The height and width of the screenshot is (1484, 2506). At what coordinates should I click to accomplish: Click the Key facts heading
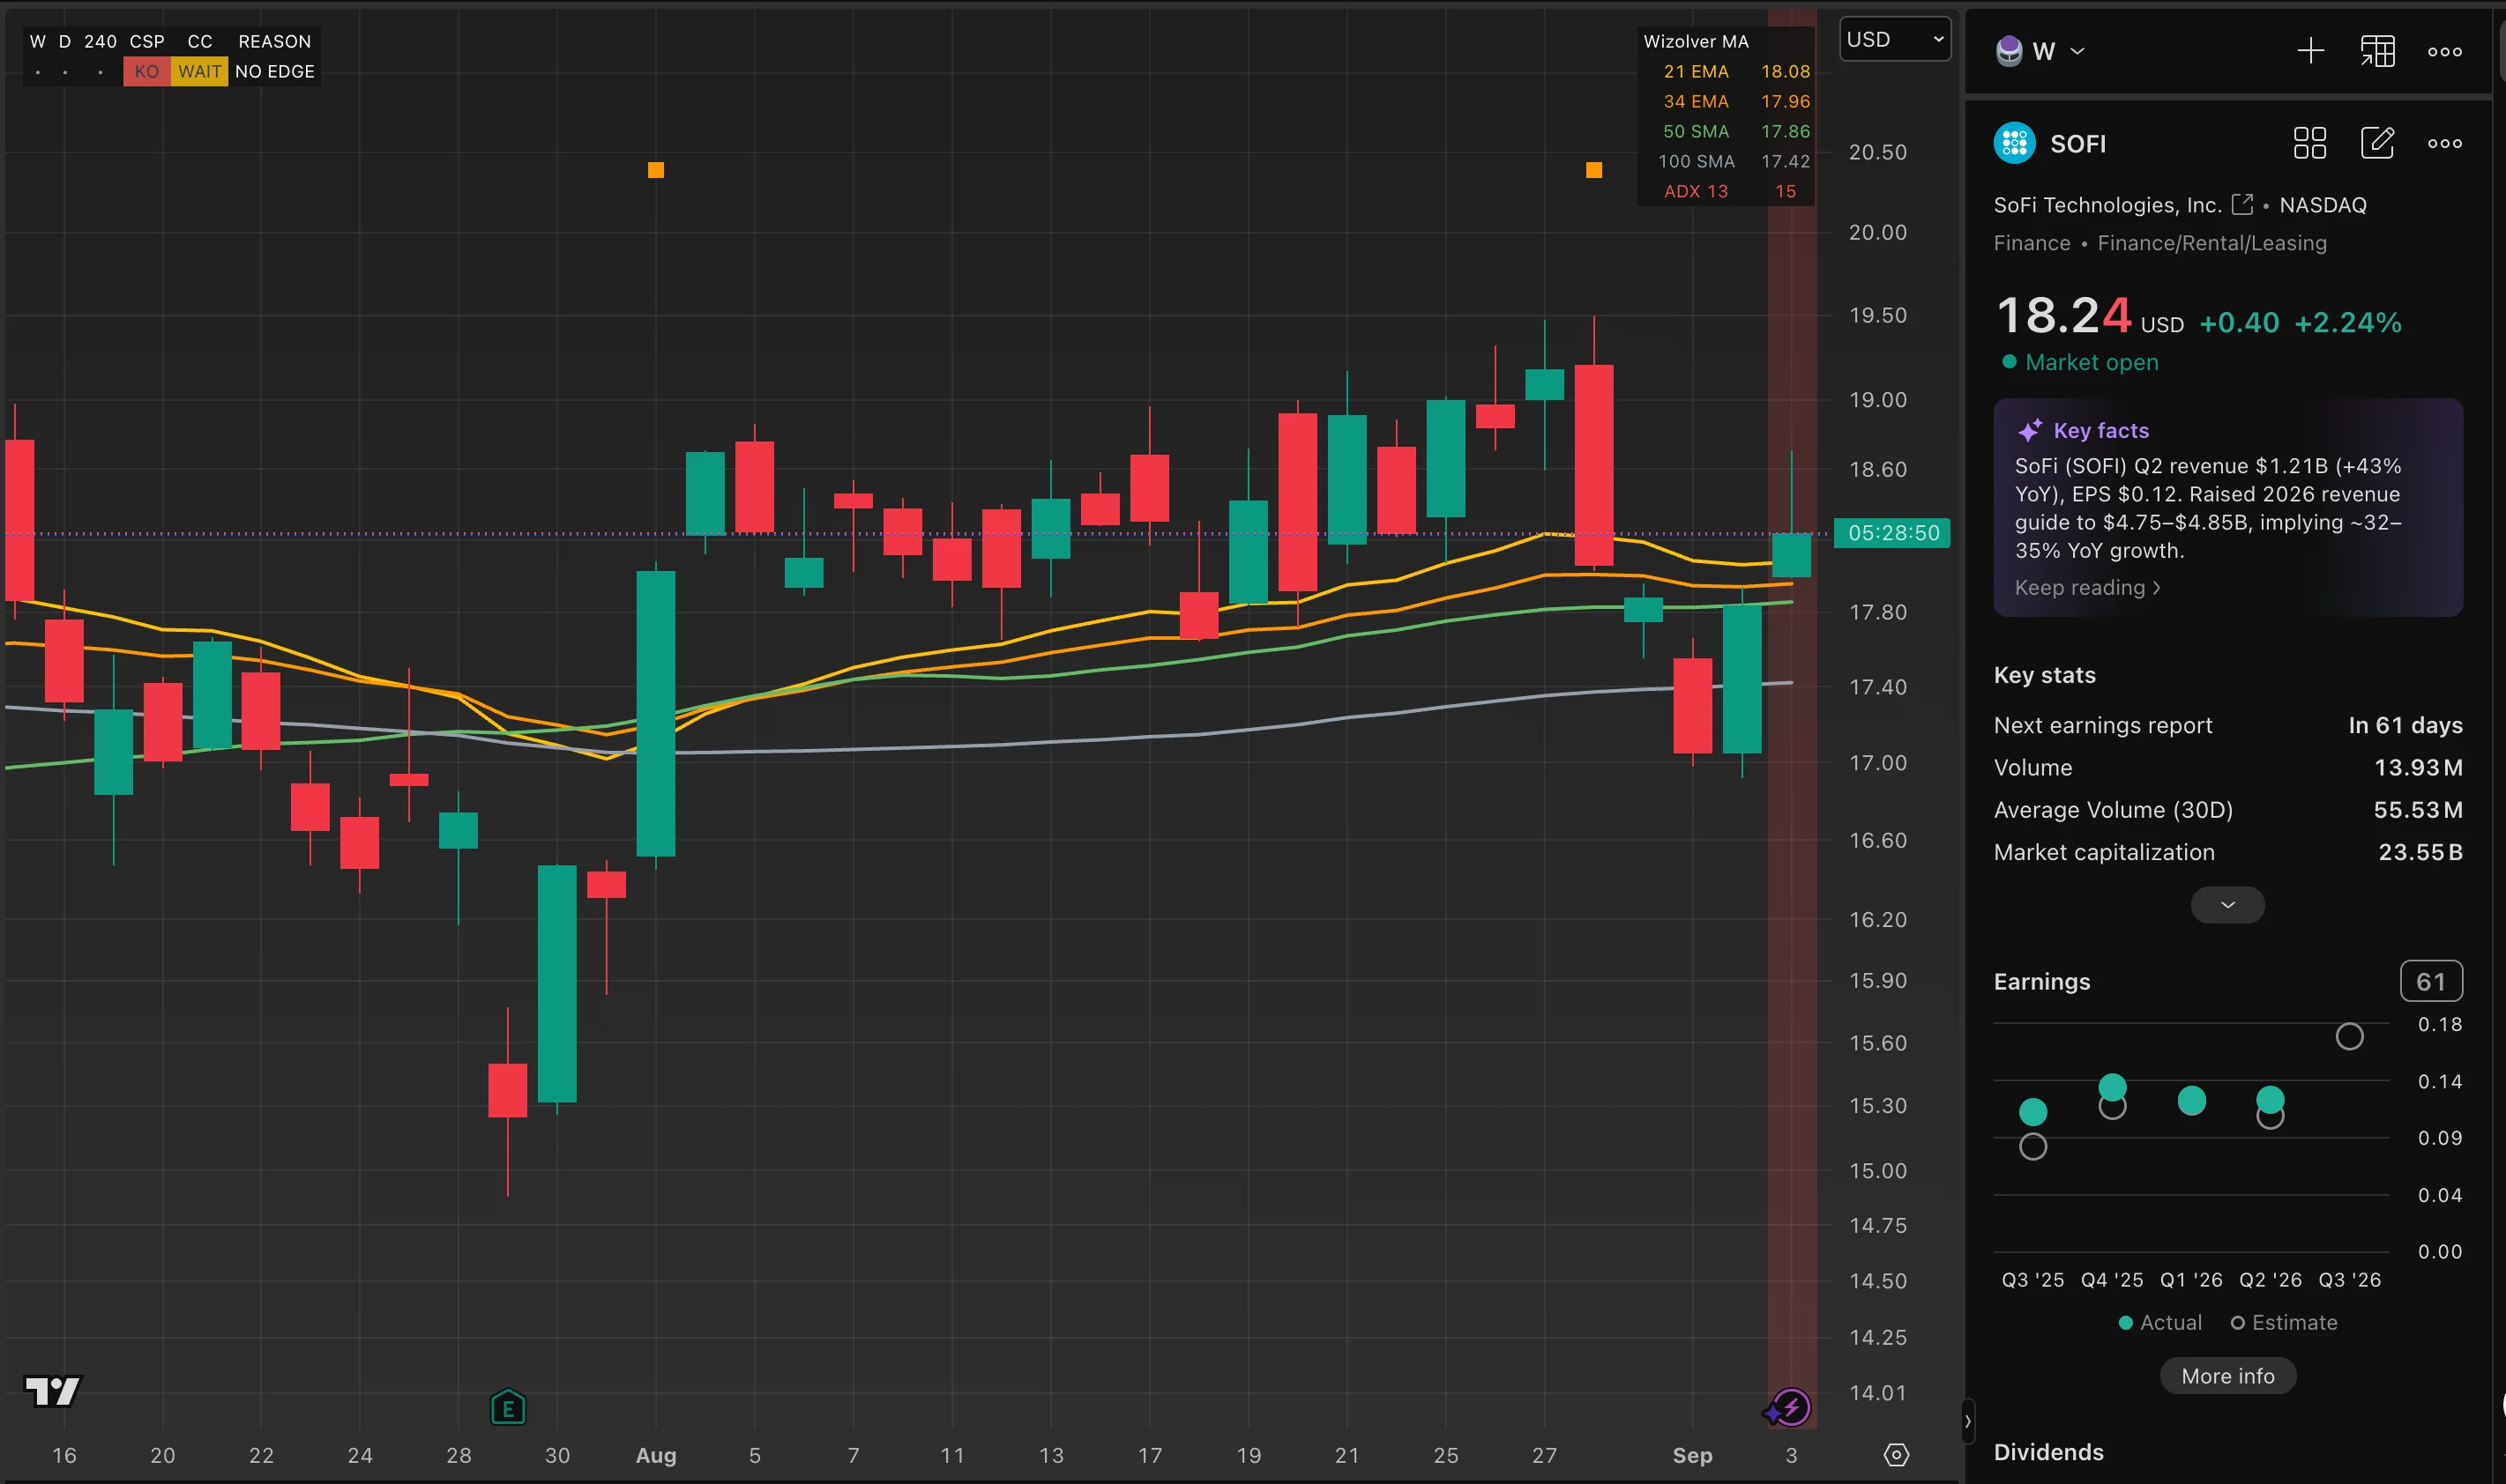(x=2100, y=430)
